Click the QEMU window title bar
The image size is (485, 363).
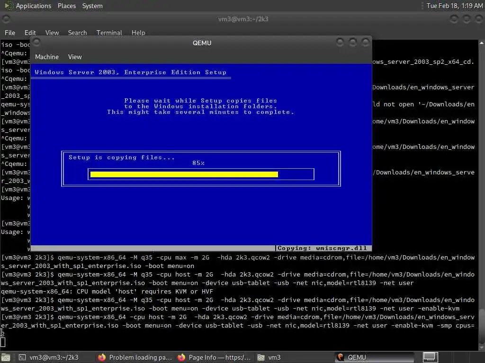click(x=202, y=43)
